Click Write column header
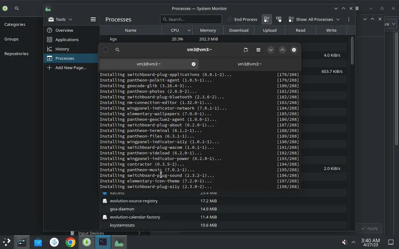The image size is (399, 249). [331, 30]
